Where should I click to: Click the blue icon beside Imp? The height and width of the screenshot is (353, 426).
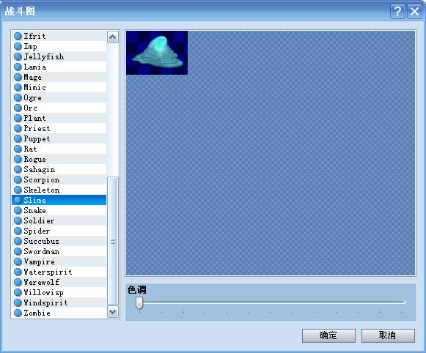[x=18, y=46]
